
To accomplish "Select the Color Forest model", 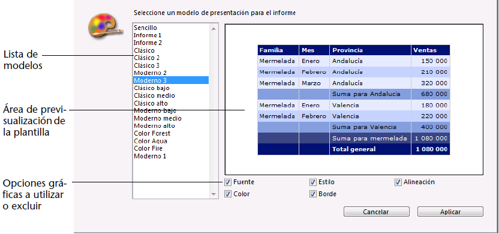I will tap(152, 133).
